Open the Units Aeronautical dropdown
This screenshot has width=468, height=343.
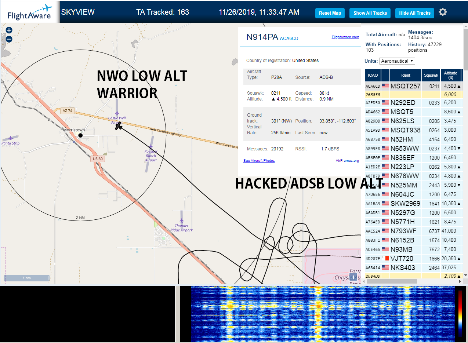(397, 61)
